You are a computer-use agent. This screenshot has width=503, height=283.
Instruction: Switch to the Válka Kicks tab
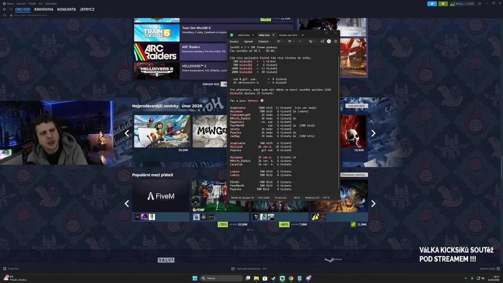(244, 35)
